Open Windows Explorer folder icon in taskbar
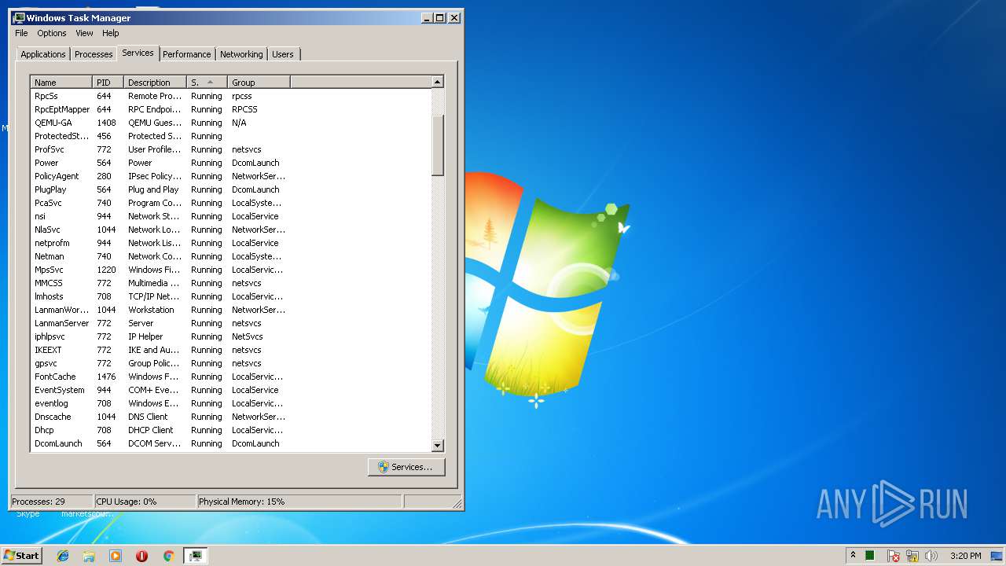 coord(89,556)
